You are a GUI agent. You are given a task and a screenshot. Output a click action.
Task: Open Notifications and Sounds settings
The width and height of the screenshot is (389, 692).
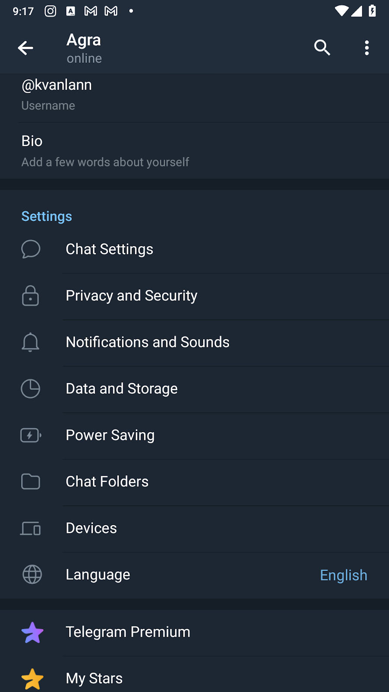(x=147, y=342)
